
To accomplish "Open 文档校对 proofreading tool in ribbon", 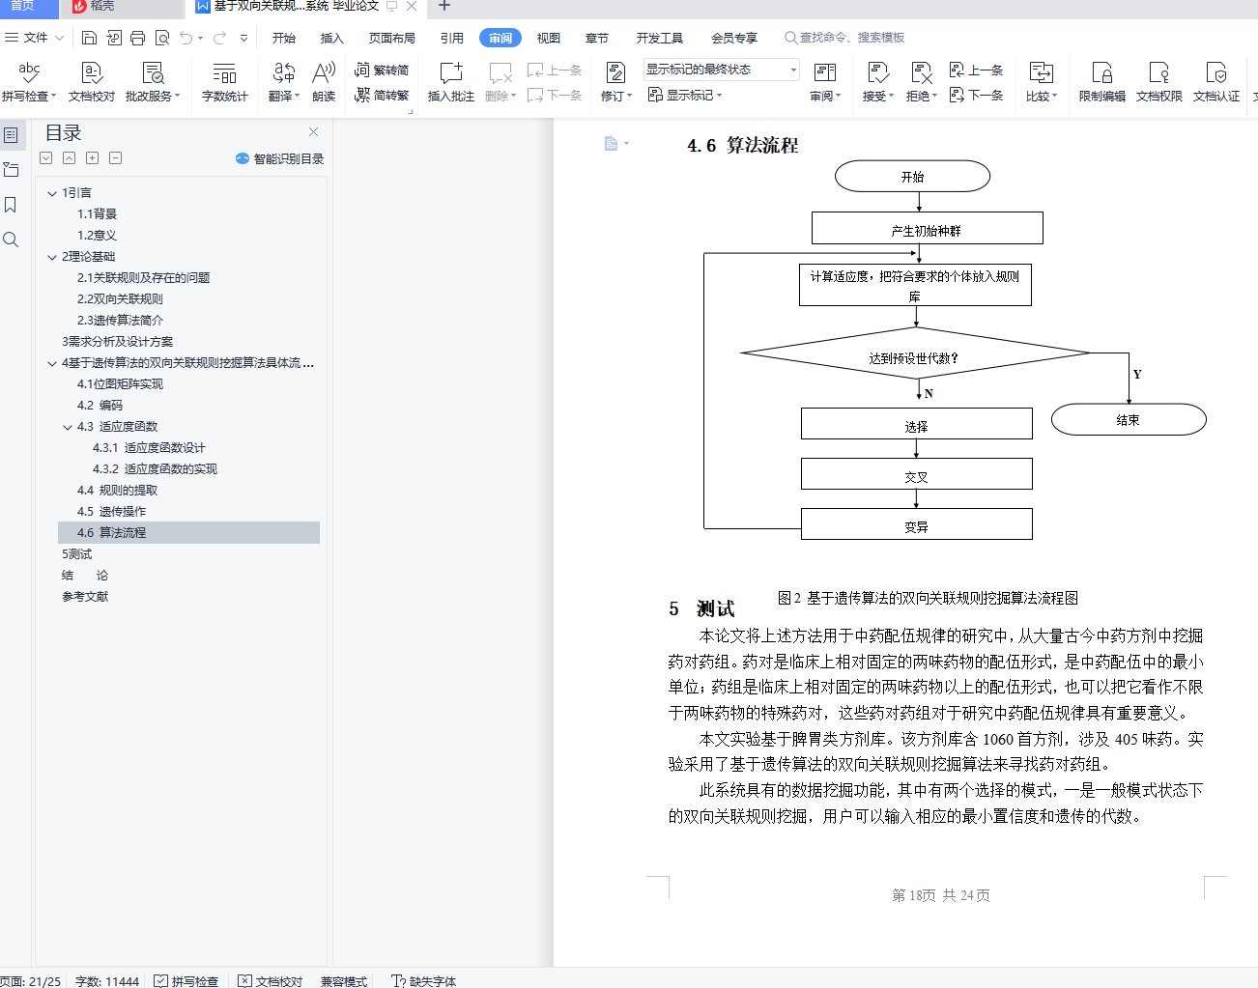I will tap(92, 82).
